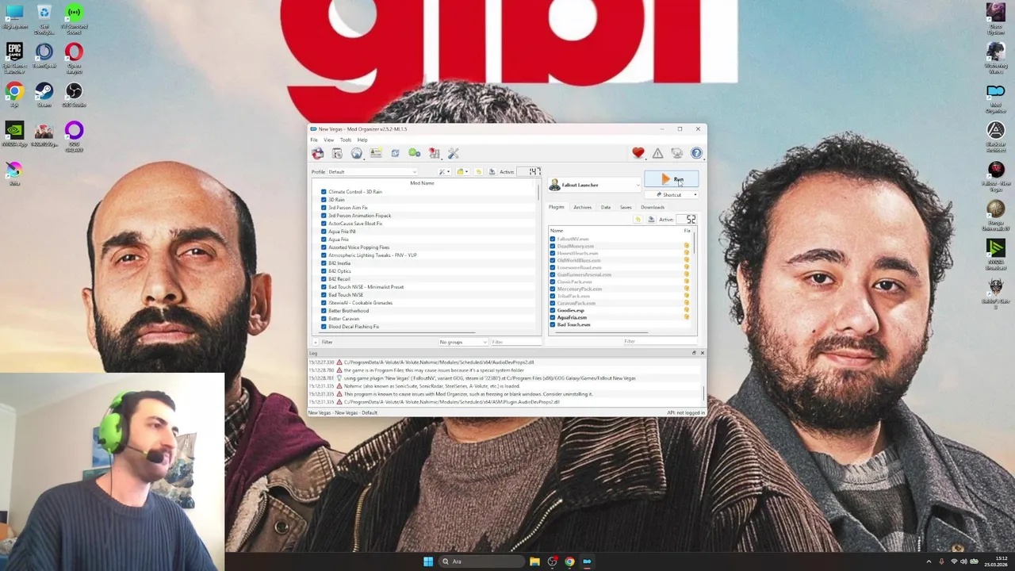Restore mod list backup icon
Viewport: 1015px width, 571px height.
pos(478,171)
